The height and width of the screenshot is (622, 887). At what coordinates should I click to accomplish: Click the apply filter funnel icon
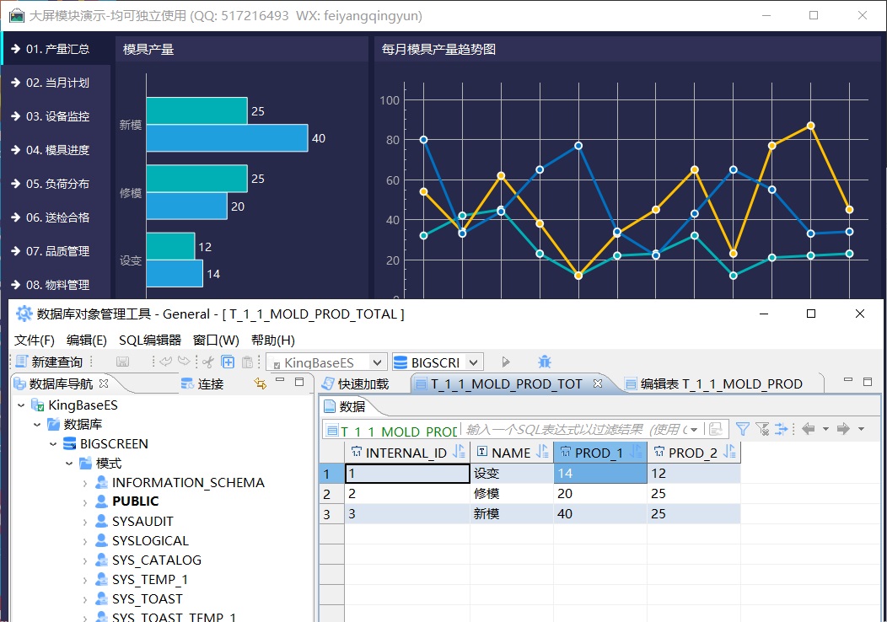[742, 429]
